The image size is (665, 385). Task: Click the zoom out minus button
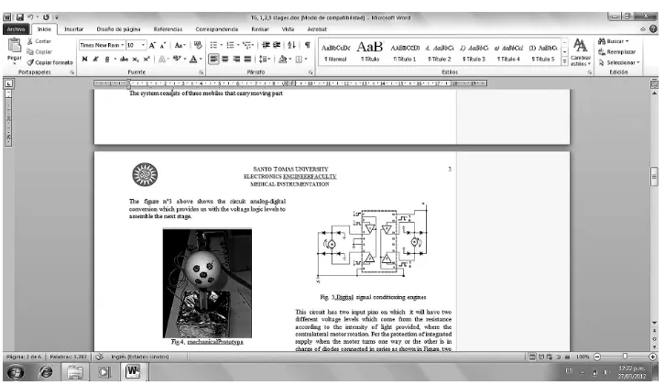597,357
